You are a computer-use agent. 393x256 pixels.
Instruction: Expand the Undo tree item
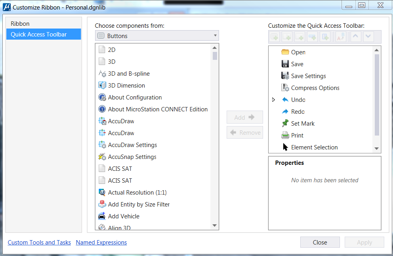273,100
